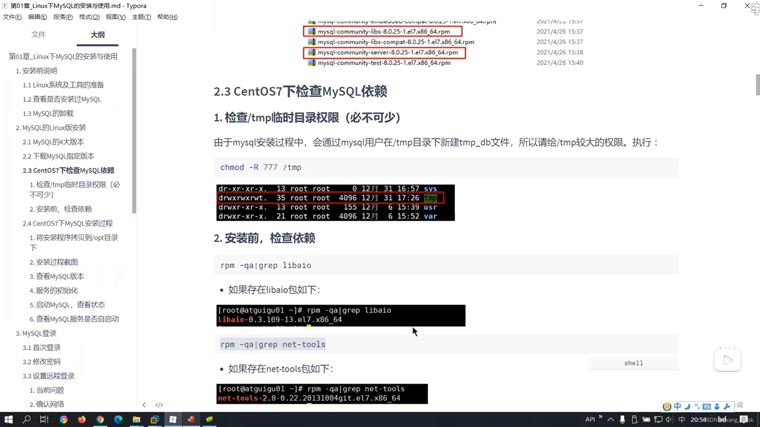Jump to outline item 3.2 修改密码
760x427 pixels.
[x=42, y=362]
